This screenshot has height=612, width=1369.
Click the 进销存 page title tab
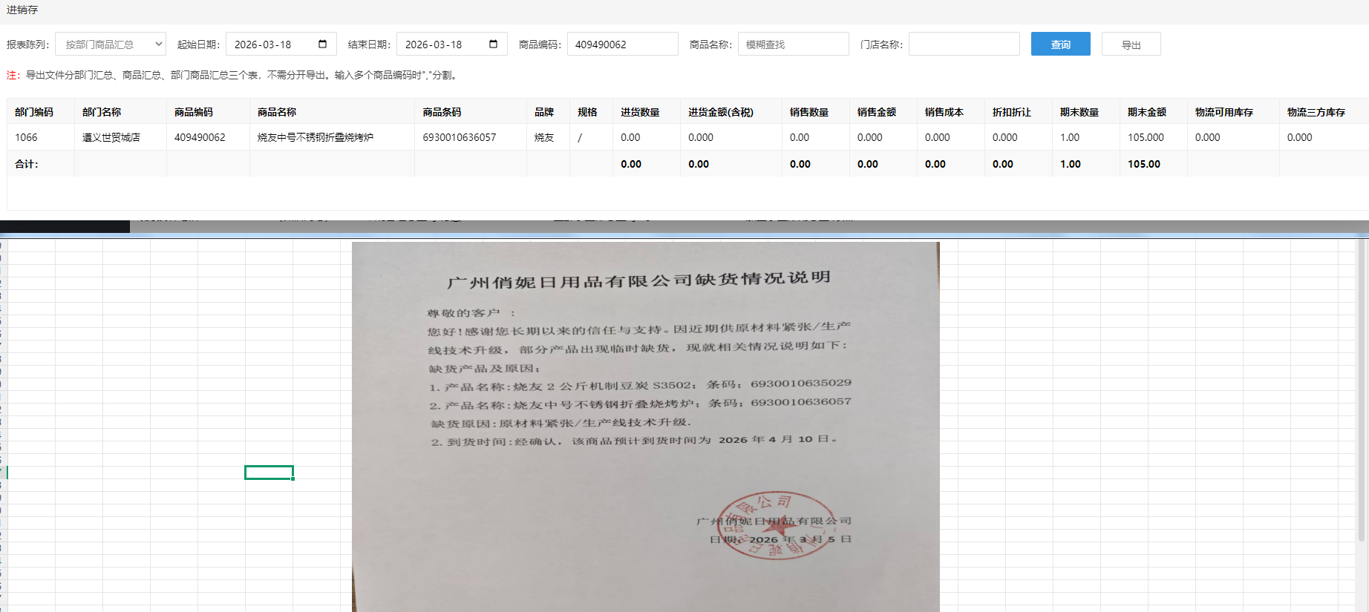point(22,10)
